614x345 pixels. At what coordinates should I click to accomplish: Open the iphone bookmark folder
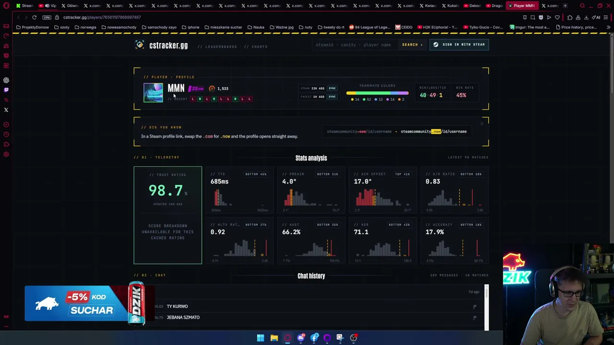tap(190, 27)
